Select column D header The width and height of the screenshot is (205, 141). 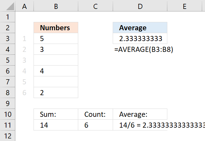pos(140,6)
